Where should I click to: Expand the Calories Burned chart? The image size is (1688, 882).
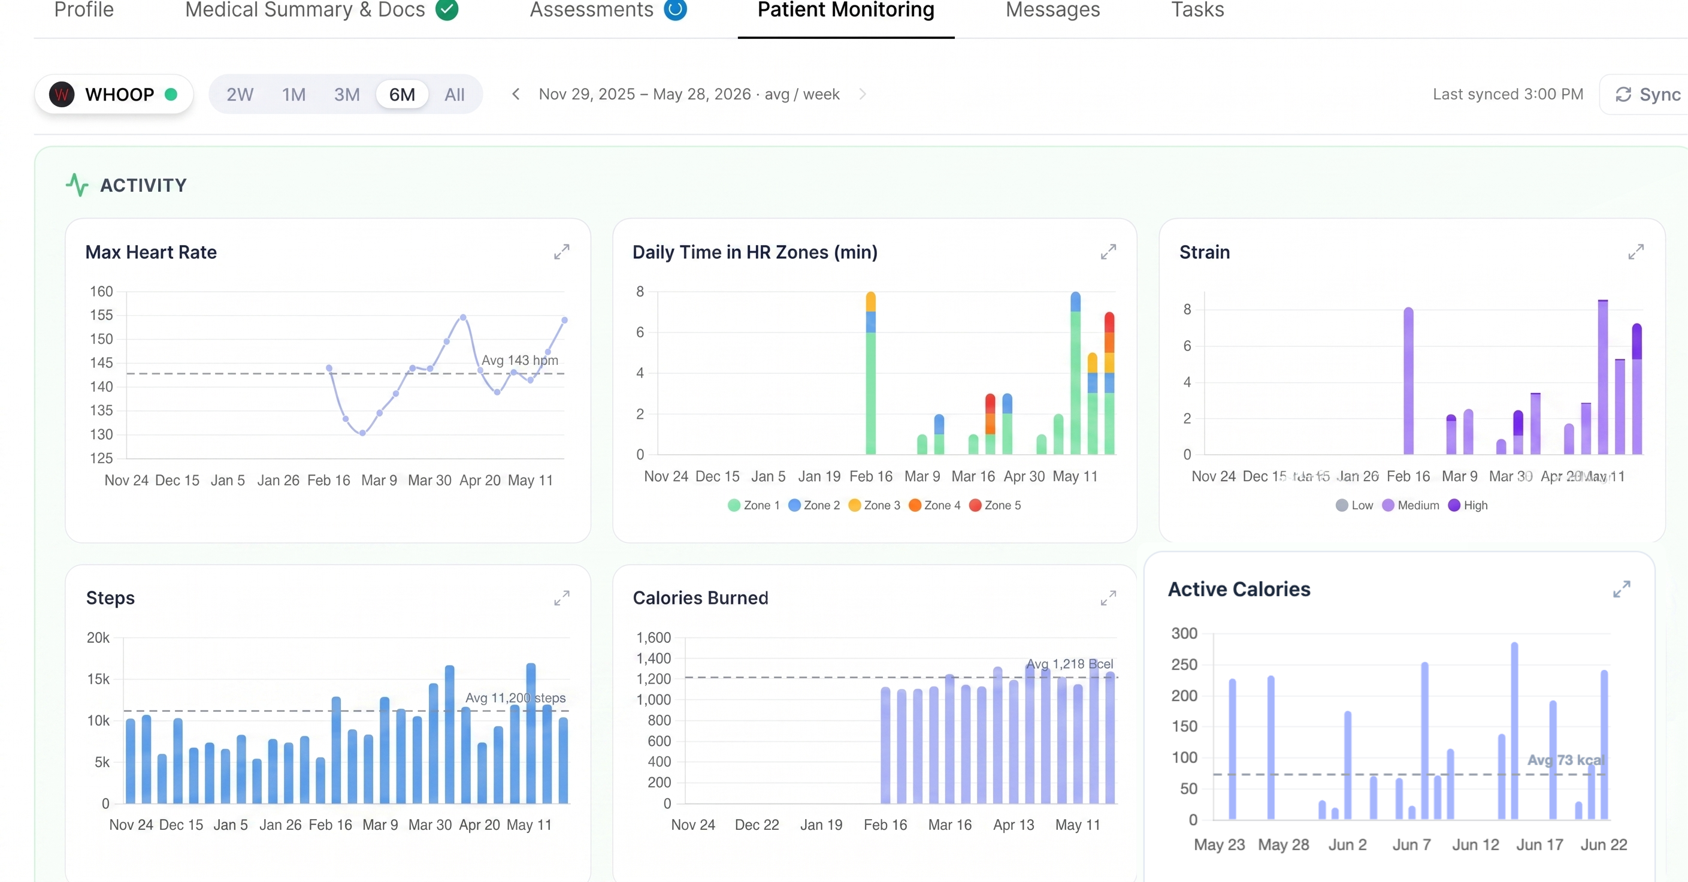point(1108,597)
